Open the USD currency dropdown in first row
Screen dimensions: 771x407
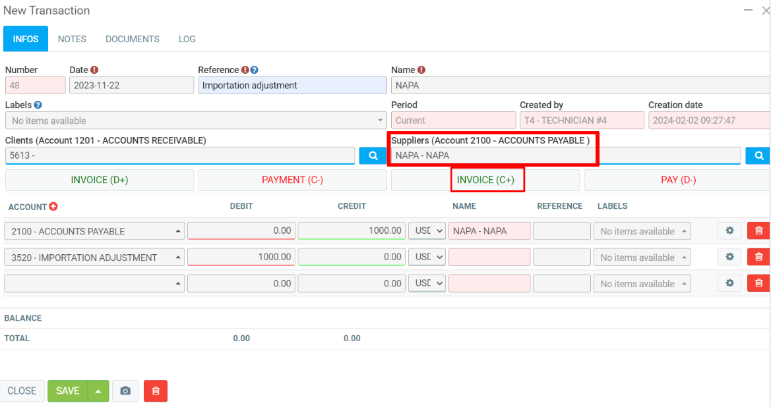[427, 231]
